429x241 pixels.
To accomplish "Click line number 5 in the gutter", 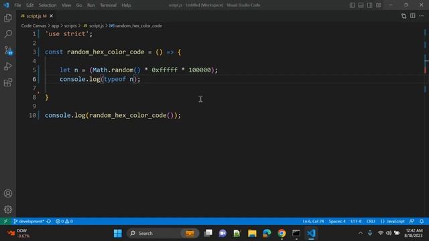I will [x=34, y=70].
